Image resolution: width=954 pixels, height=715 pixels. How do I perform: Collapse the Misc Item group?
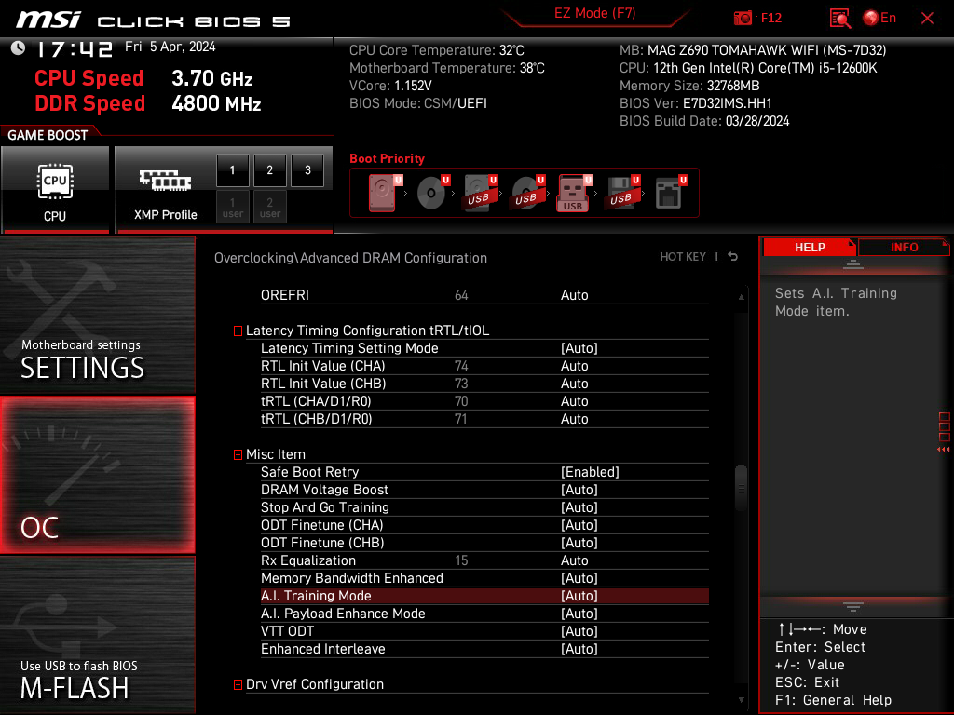[238, 455]
